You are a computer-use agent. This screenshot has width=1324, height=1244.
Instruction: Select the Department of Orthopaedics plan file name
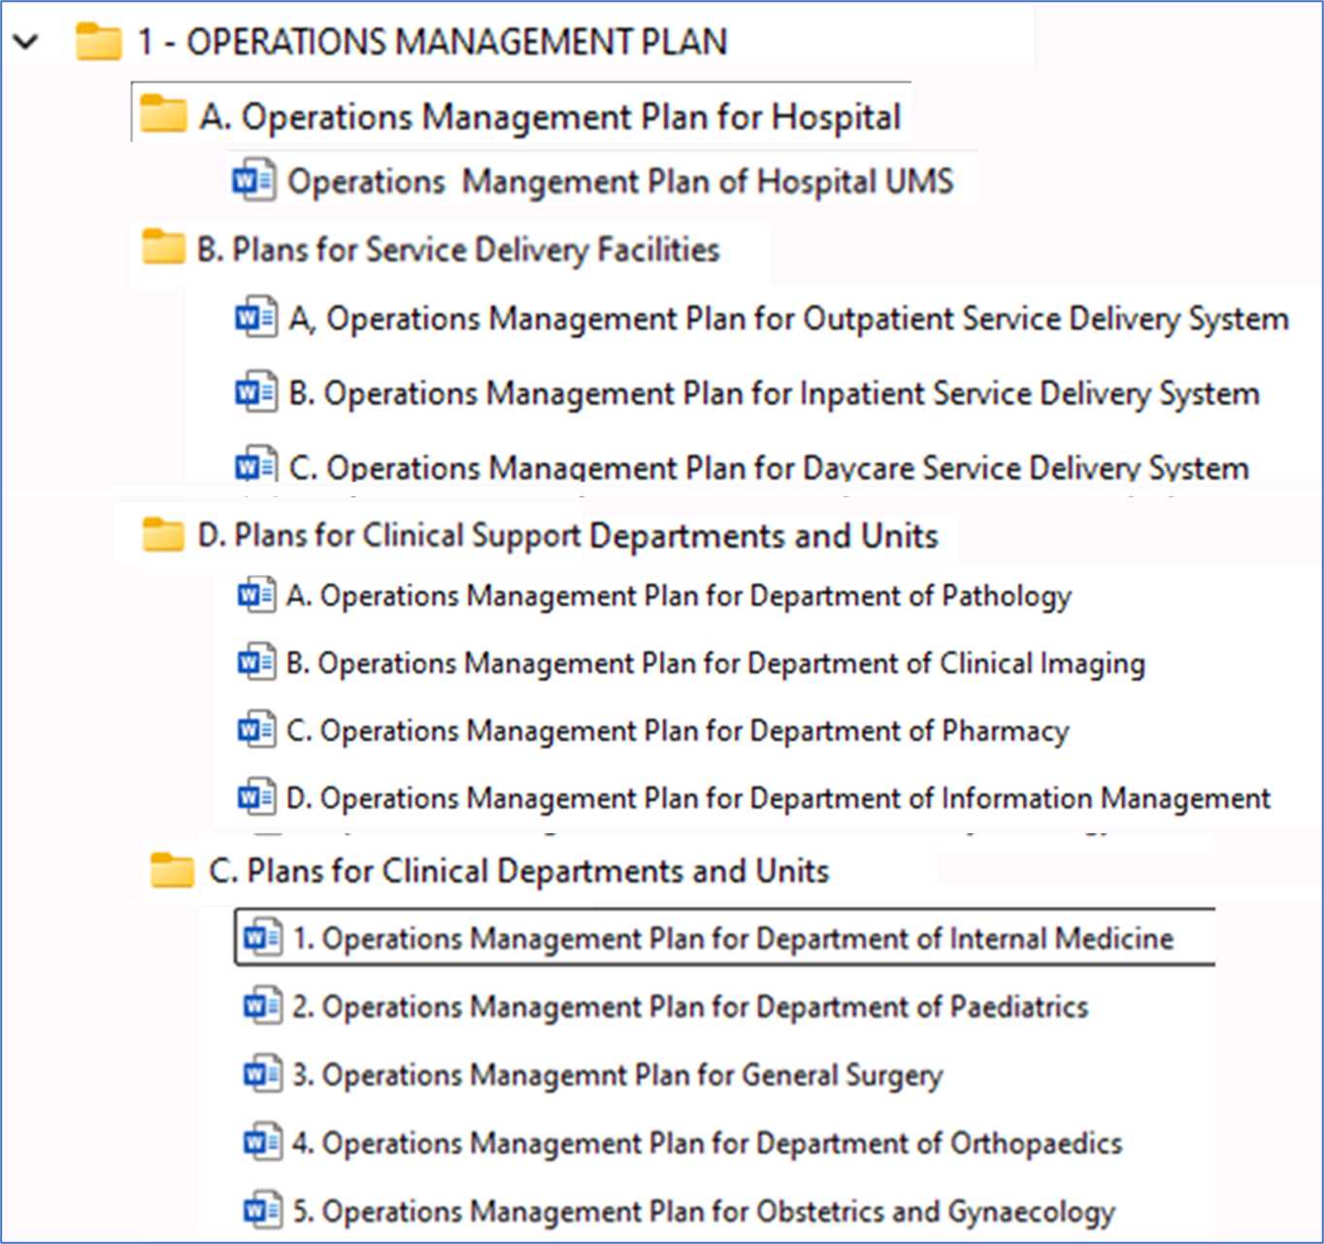[707, 1143]
